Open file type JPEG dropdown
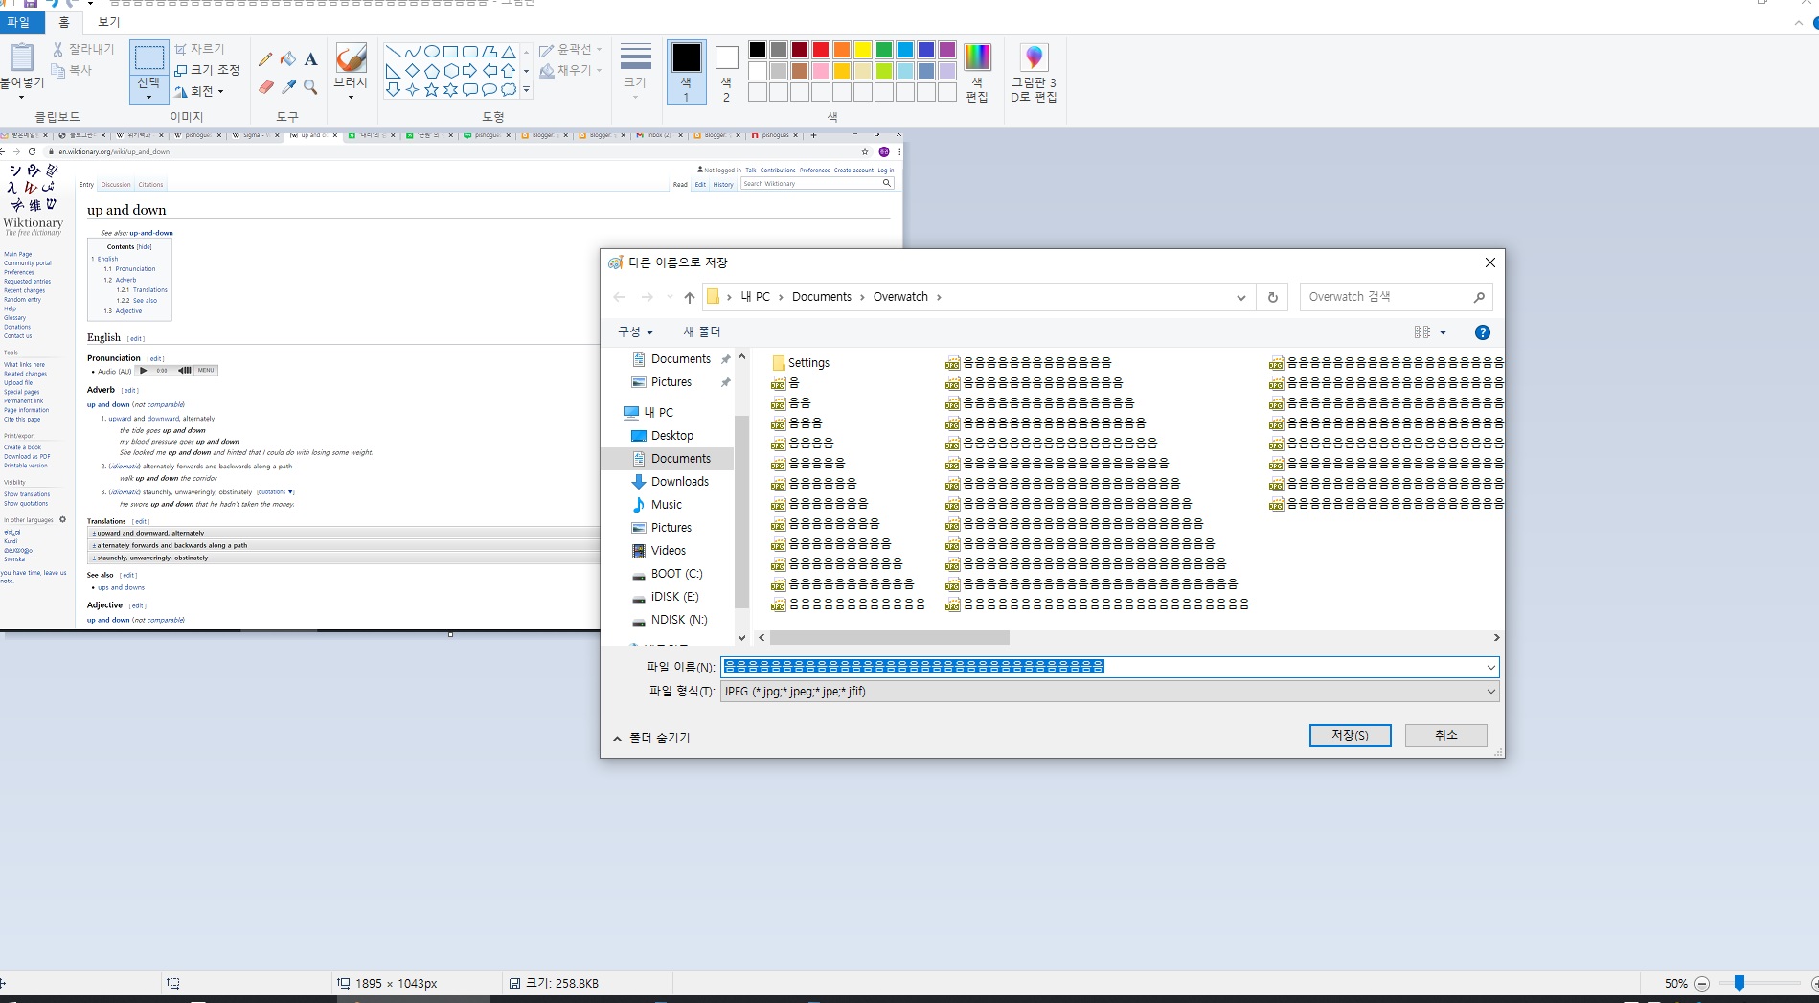The image size is (1819, 1003). [x=1490, y=692]
